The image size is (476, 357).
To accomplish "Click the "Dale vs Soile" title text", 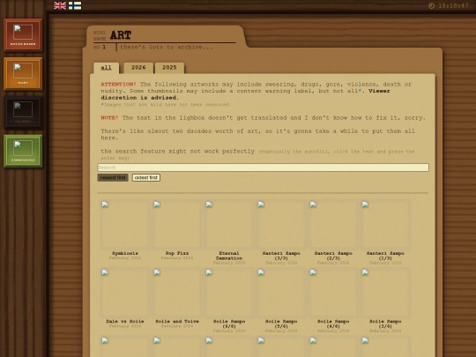I will pos(125,321).
